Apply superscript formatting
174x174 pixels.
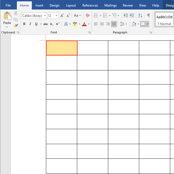click(58, 24)
